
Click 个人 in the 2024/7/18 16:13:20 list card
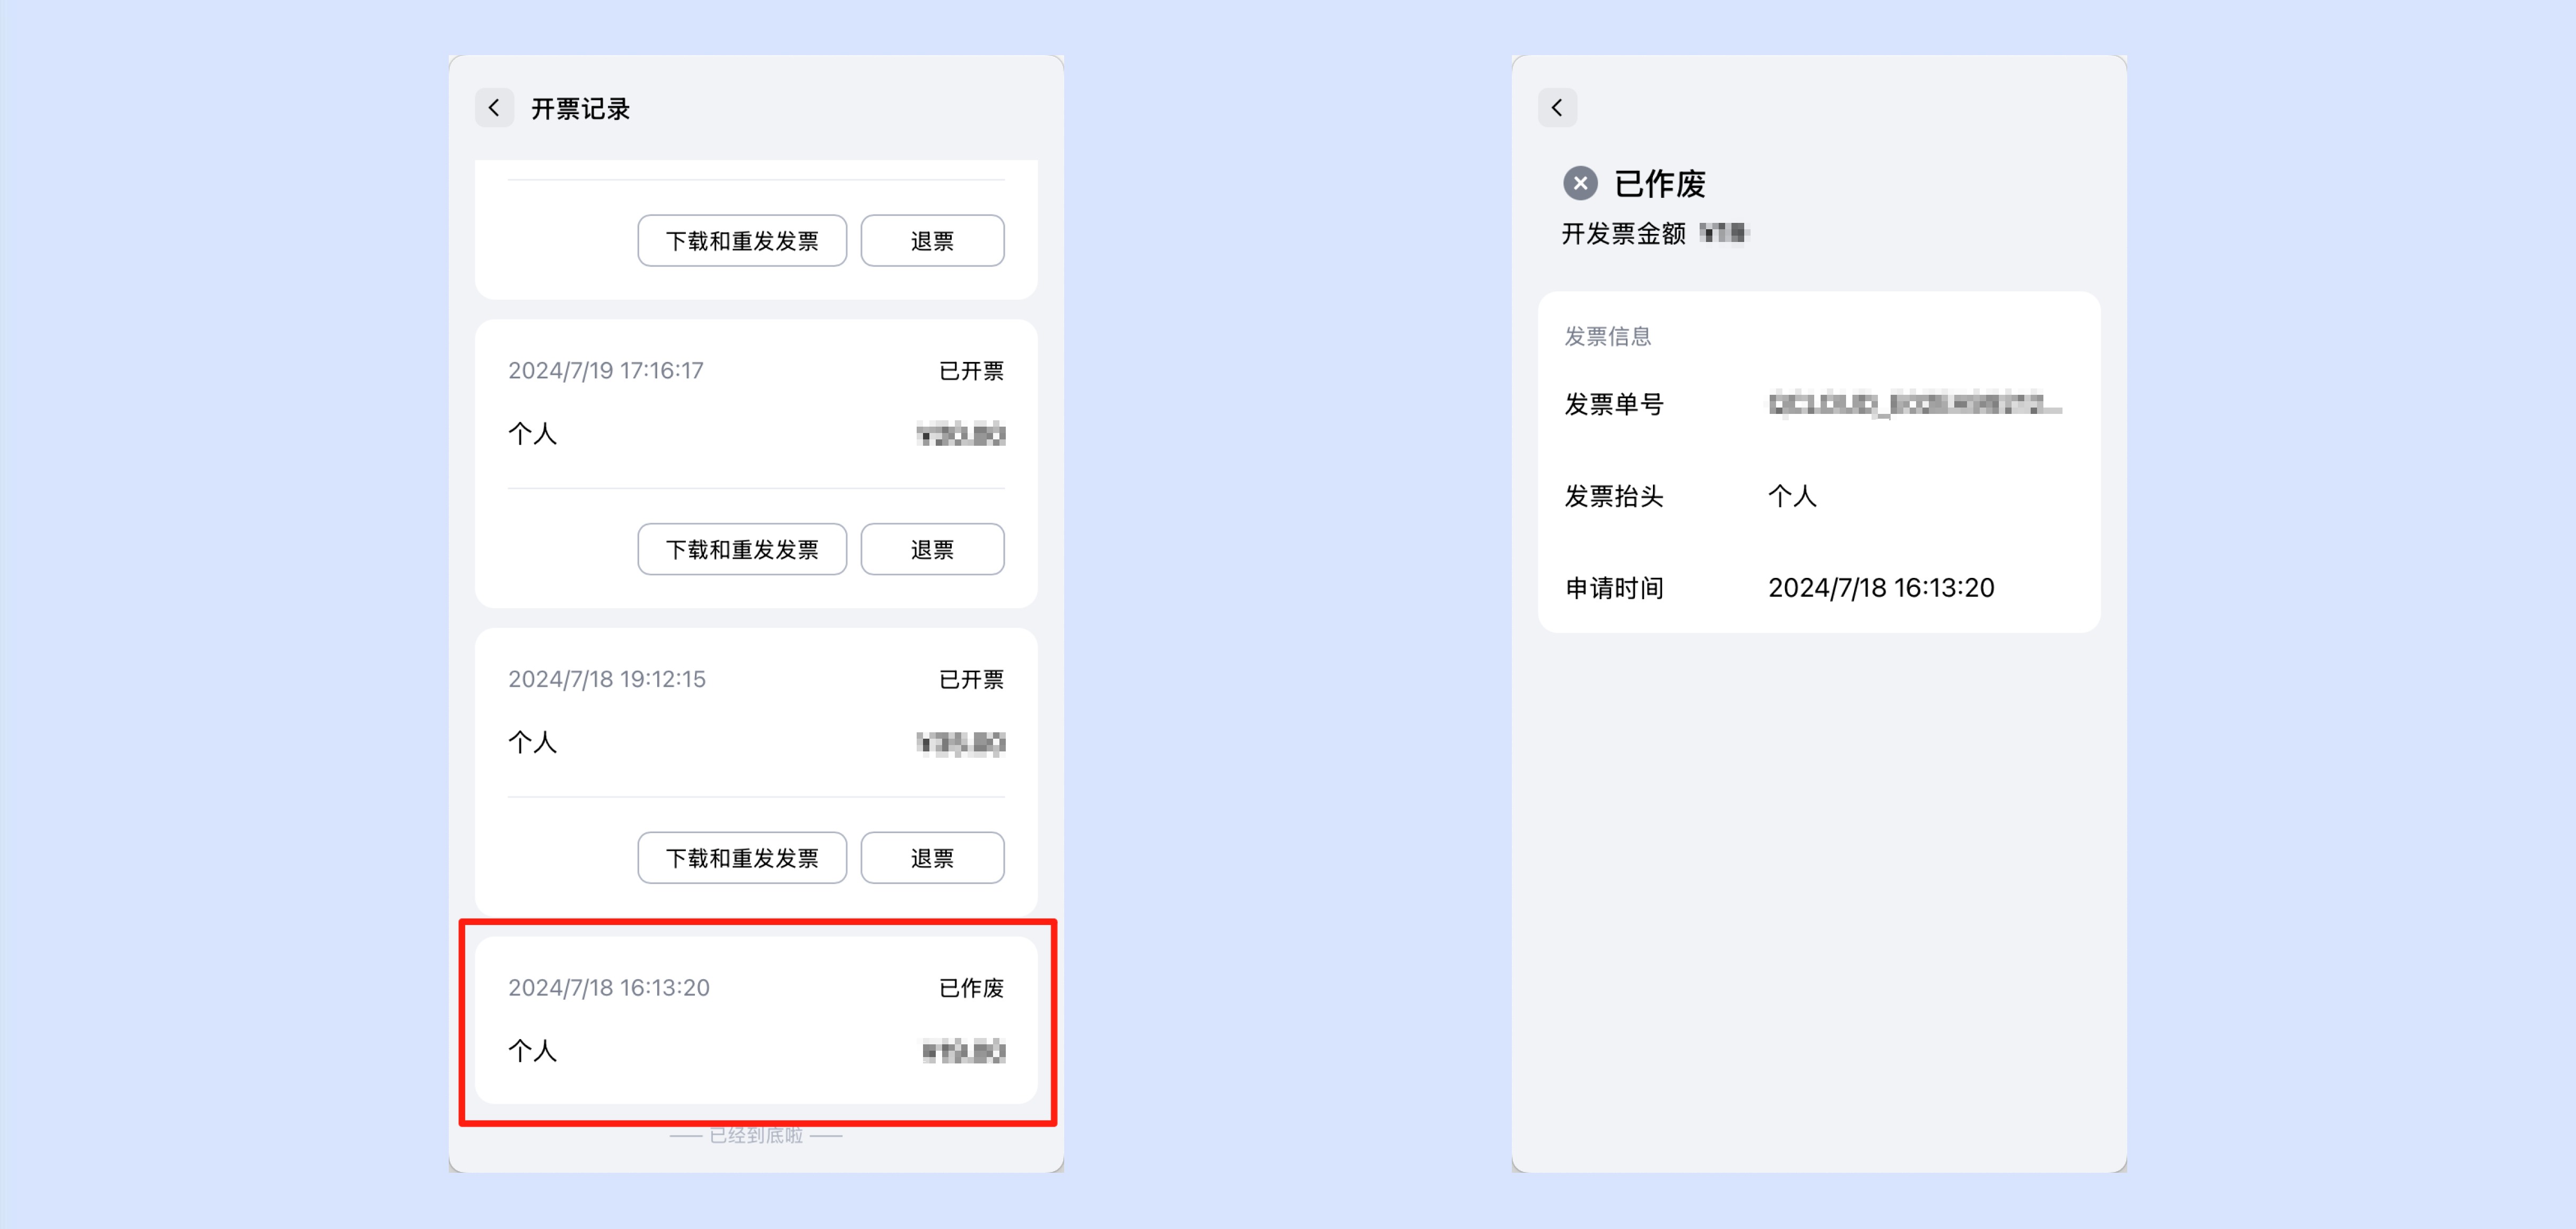(532, 1051)
